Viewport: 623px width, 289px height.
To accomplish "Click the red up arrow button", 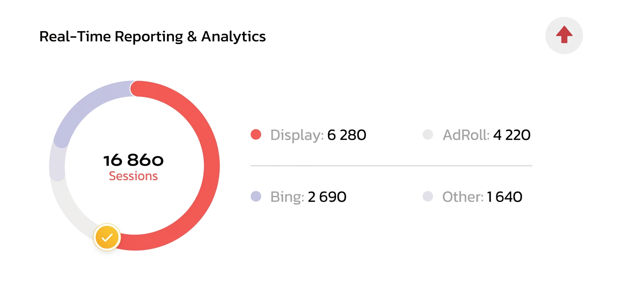I will (564, 36).
